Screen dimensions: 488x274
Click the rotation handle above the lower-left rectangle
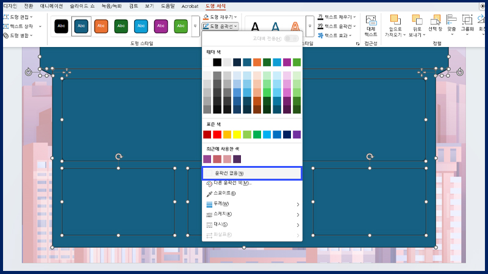118,157
